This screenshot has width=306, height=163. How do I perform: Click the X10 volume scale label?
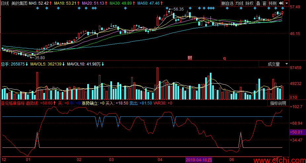pyautogui.click(x=293, y=97)
